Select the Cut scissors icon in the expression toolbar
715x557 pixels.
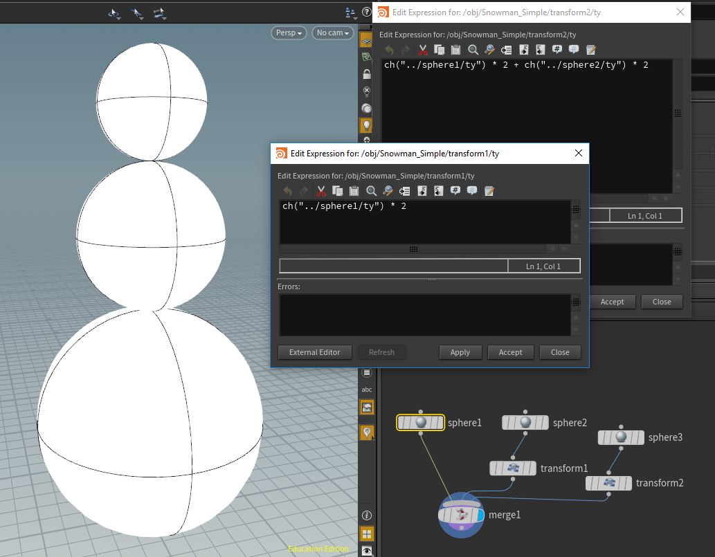pos(321,191)
